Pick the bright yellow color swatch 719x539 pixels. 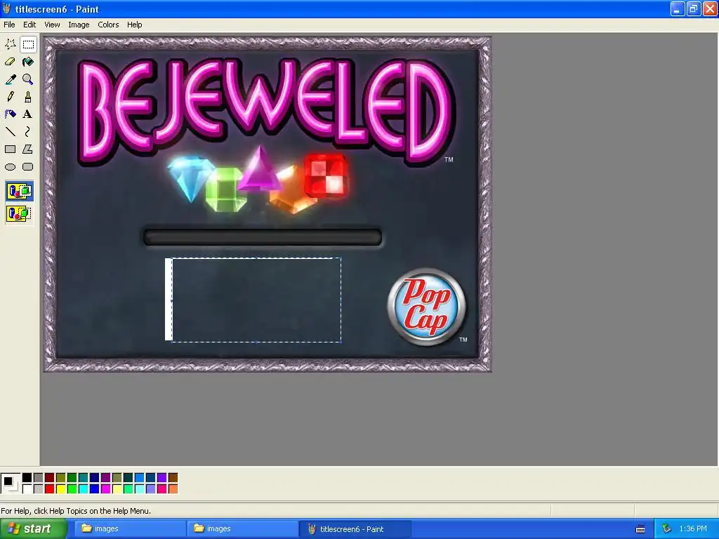point(61,489)
